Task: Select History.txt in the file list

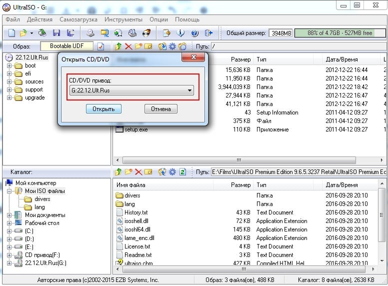Action: pos(136,212)
